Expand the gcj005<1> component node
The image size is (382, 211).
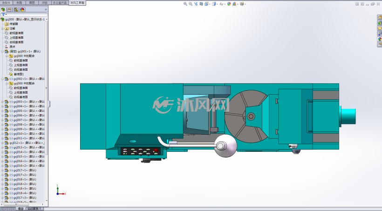(2, 111)
